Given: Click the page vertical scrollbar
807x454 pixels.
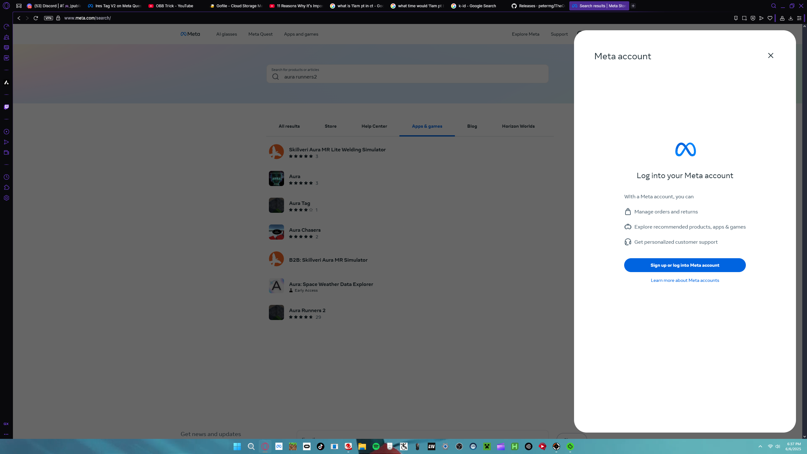Looking at the screenshot, I should (x=804, y=231).
